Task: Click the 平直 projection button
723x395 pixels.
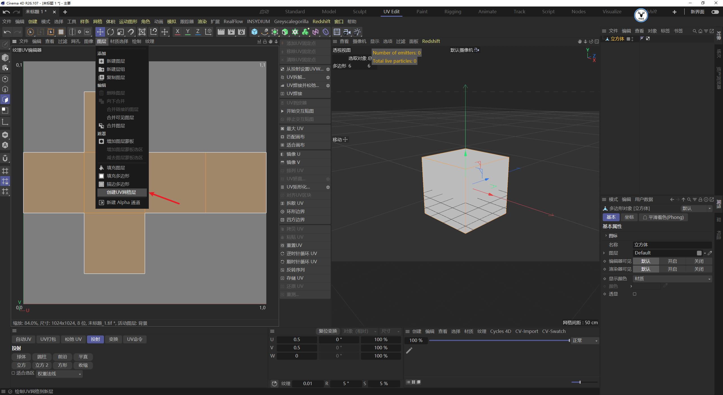Action: 83,357
